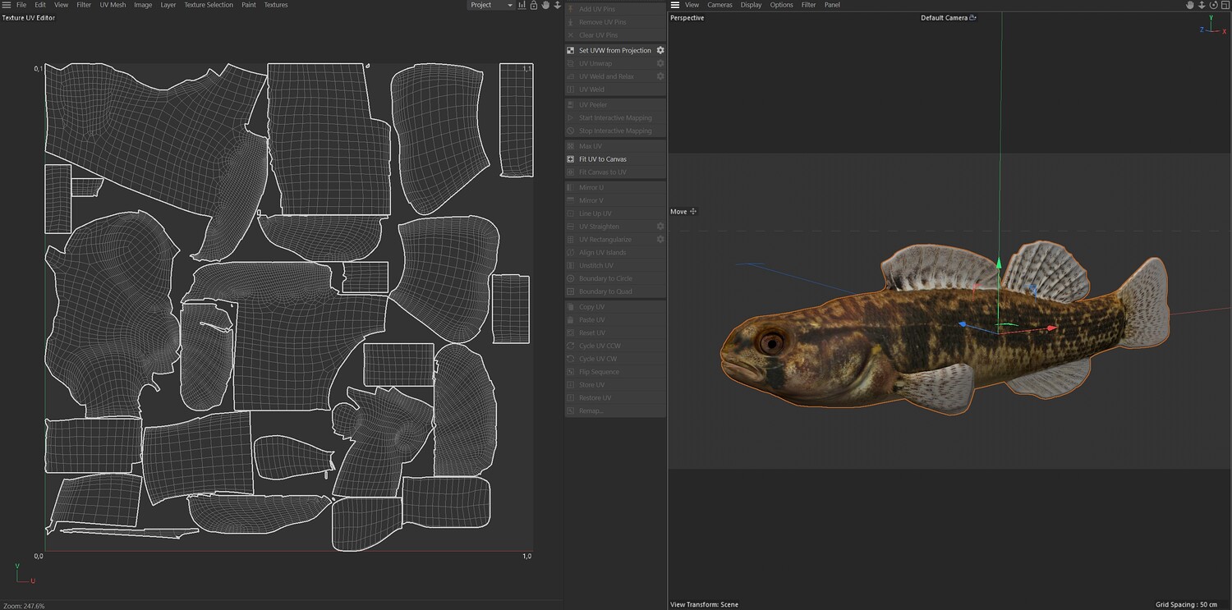Viewport: 1232px width, 610px height.
Task: Click Set UVW from Projection
Action: (x=614, y=50)
